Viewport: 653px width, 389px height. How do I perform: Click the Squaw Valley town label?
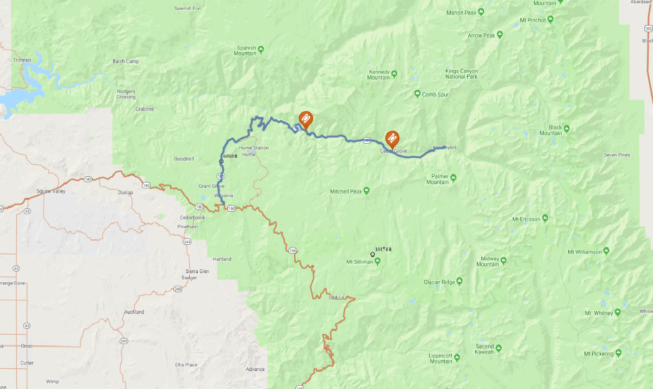[x=50, y=192]
